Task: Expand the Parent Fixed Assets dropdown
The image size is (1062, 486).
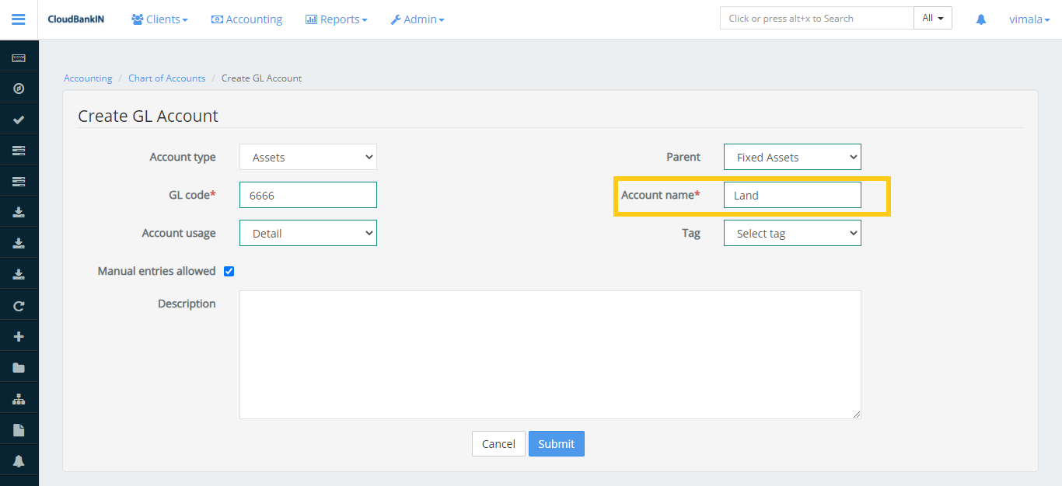Action: coord(792,157)
